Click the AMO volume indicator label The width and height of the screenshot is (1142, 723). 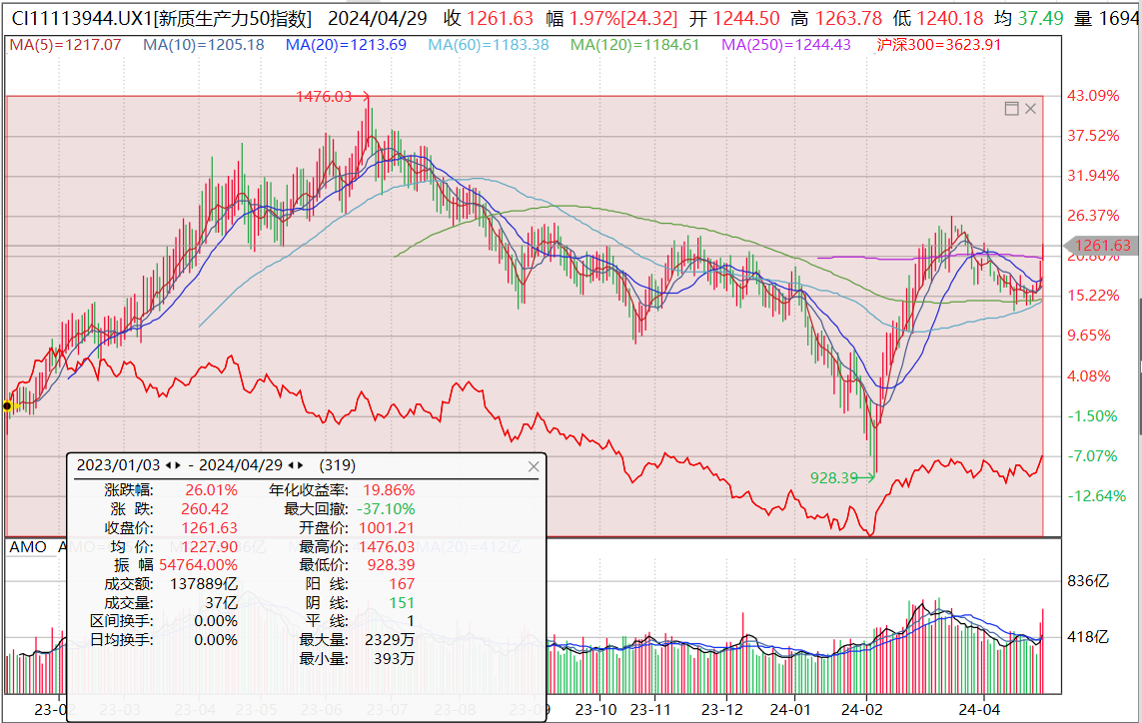coord(27,546)
